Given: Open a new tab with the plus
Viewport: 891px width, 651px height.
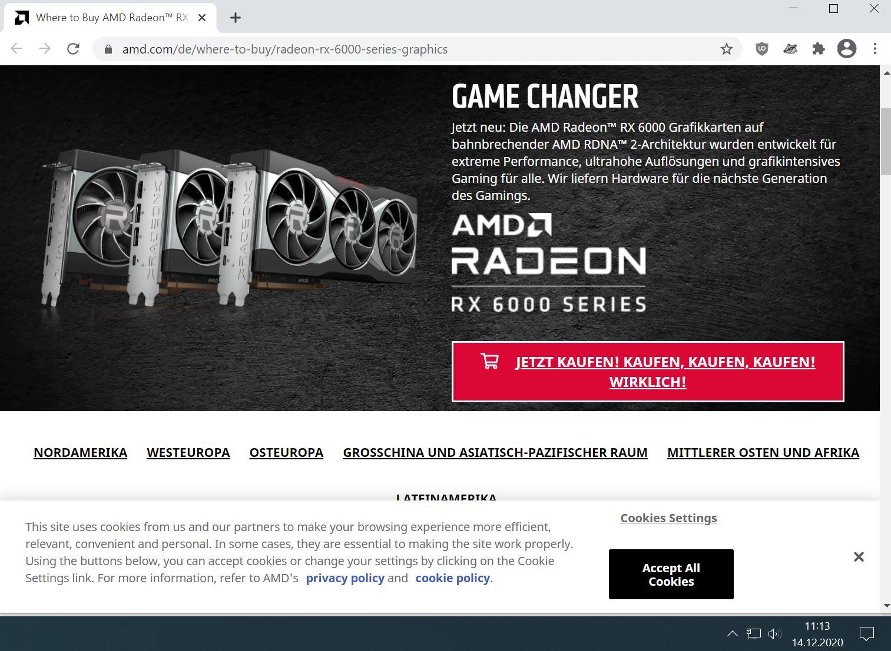Looking at the screenshot, I should (x=236, y=18).
